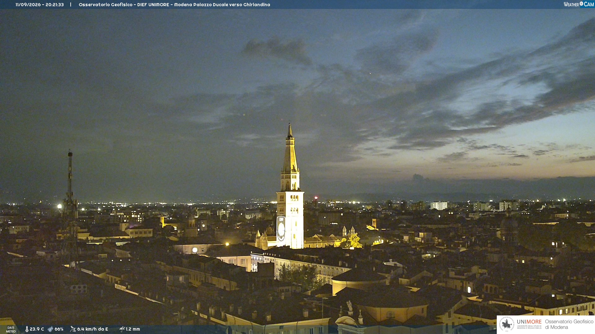Screen dimensions: 595x334
Task: Click the white apartment block on horizon
Action: (439, 206)
